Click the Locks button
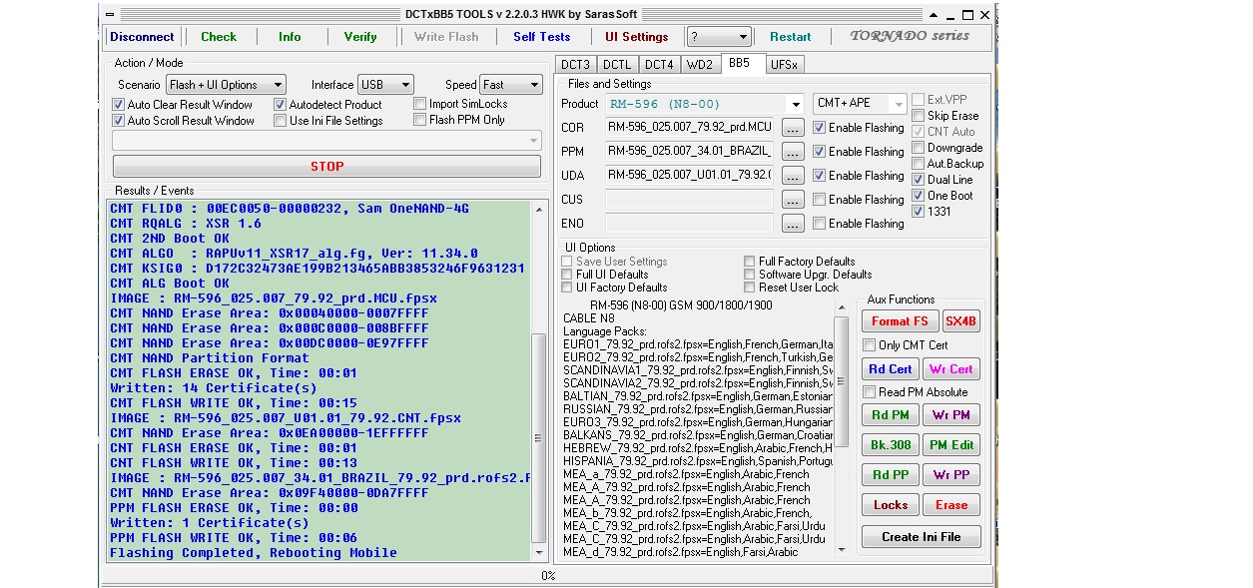Viewport: 1253px width, 588px height. (891, 505)
